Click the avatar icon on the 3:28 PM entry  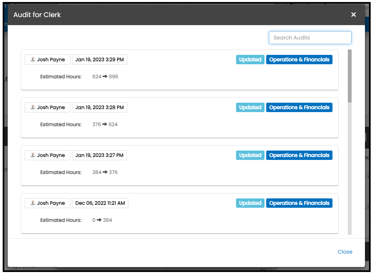(33, 107)
